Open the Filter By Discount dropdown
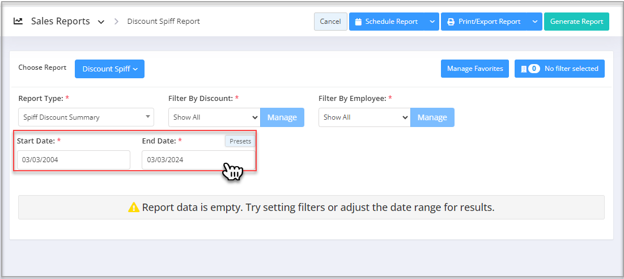This screenshot has height=279, width=624. tap(214, 117)
